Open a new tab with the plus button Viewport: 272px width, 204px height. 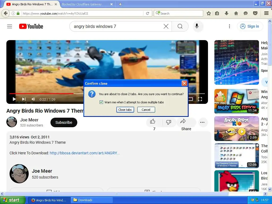click(x=120, y=4)
